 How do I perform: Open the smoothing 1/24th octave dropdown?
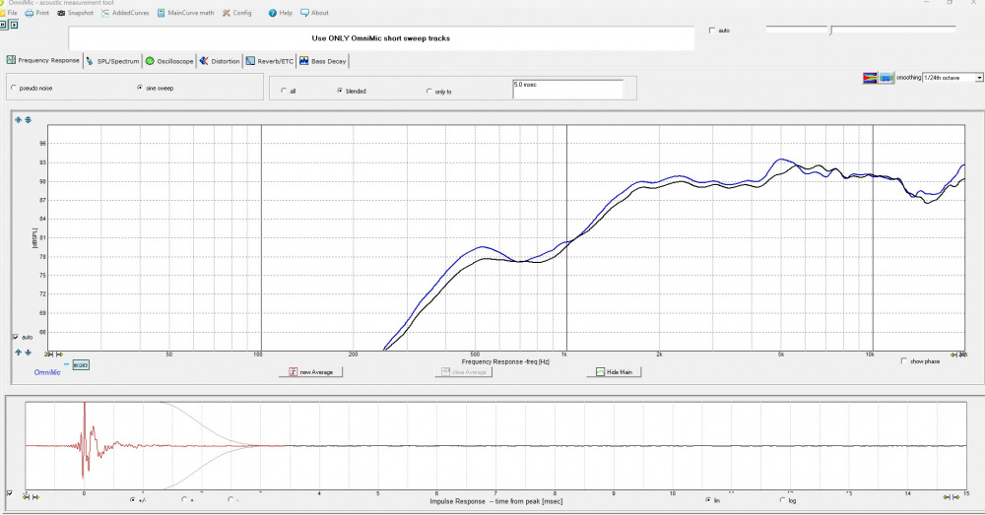click(x=978, y=77)
